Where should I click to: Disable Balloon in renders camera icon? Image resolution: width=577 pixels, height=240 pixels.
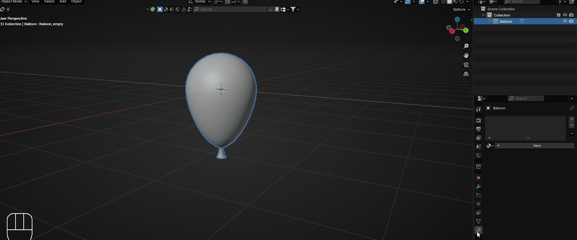coord(571,21)
